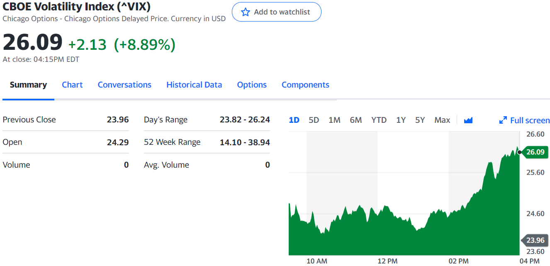Click the Chicago Options delayed price subtitle
This screenshot has width=550, height=266.
tap(114, 19)
